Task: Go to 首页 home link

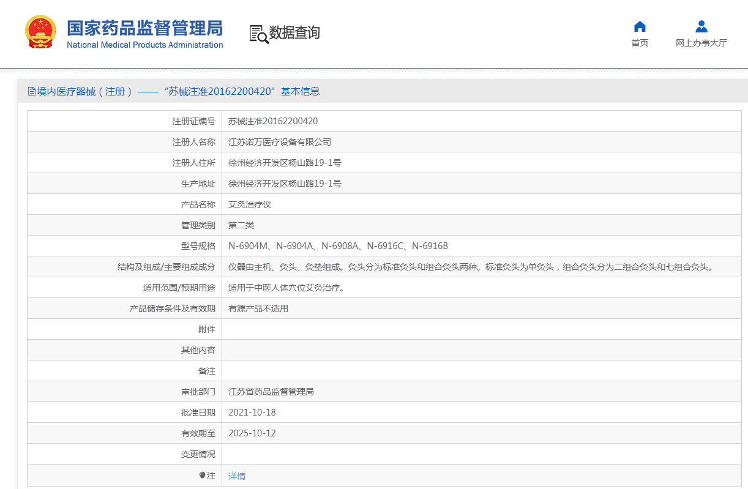Action: 640,43
